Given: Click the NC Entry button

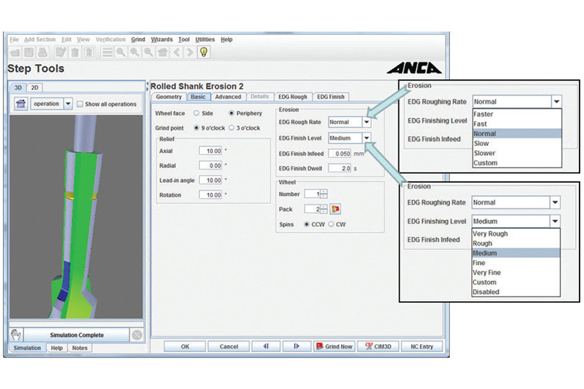Looking at the screenshot, I should tap(422, 346).
